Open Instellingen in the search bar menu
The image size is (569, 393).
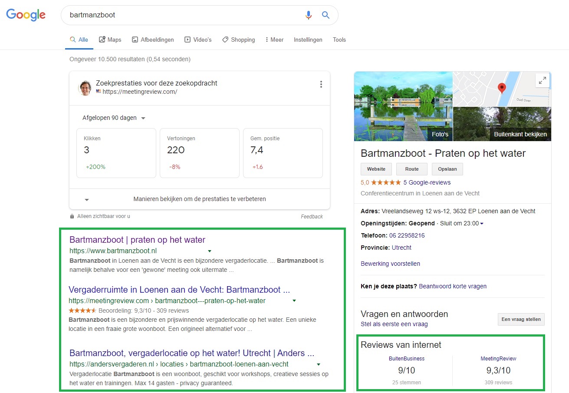(x=308, y=40)
